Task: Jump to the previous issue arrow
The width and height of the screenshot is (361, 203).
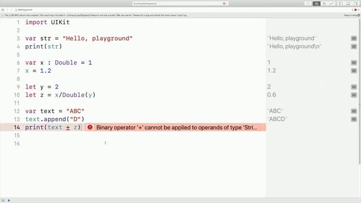Action: coord(353,10)
